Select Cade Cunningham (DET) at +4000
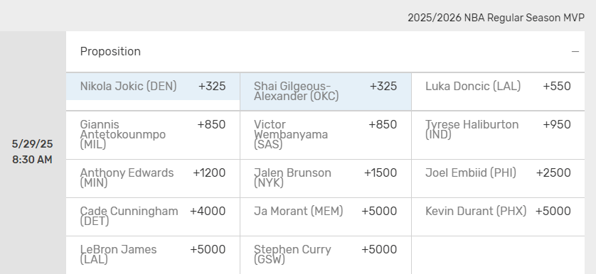 click(153, 217)
